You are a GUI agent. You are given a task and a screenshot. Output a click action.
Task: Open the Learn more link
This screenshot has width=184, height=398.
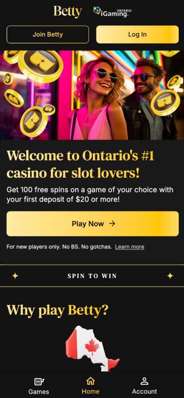coord(130,247)
